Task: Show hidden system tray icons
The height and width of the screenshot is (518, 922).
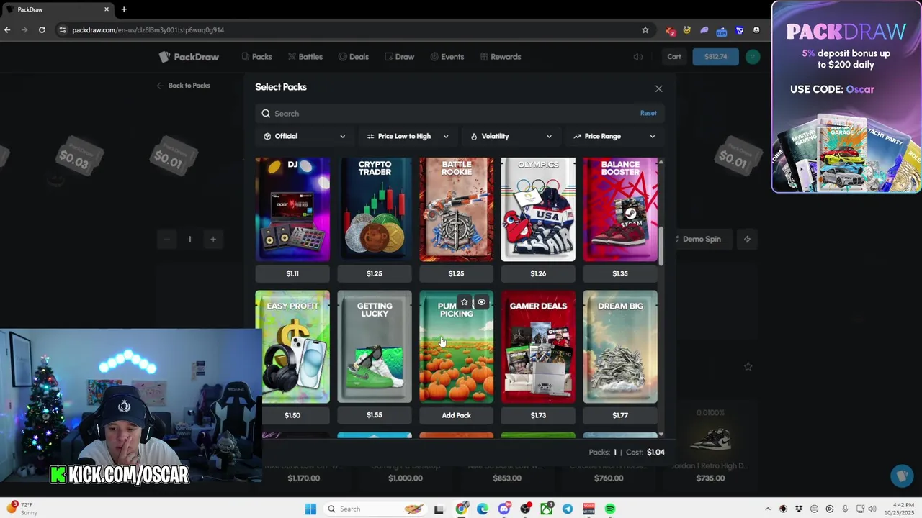Action: point(767,509)
